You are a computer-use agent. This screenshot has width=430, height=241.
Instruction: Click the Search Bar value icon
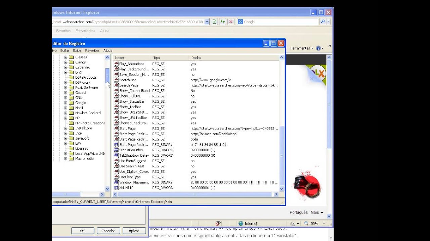tap(116, 80)
